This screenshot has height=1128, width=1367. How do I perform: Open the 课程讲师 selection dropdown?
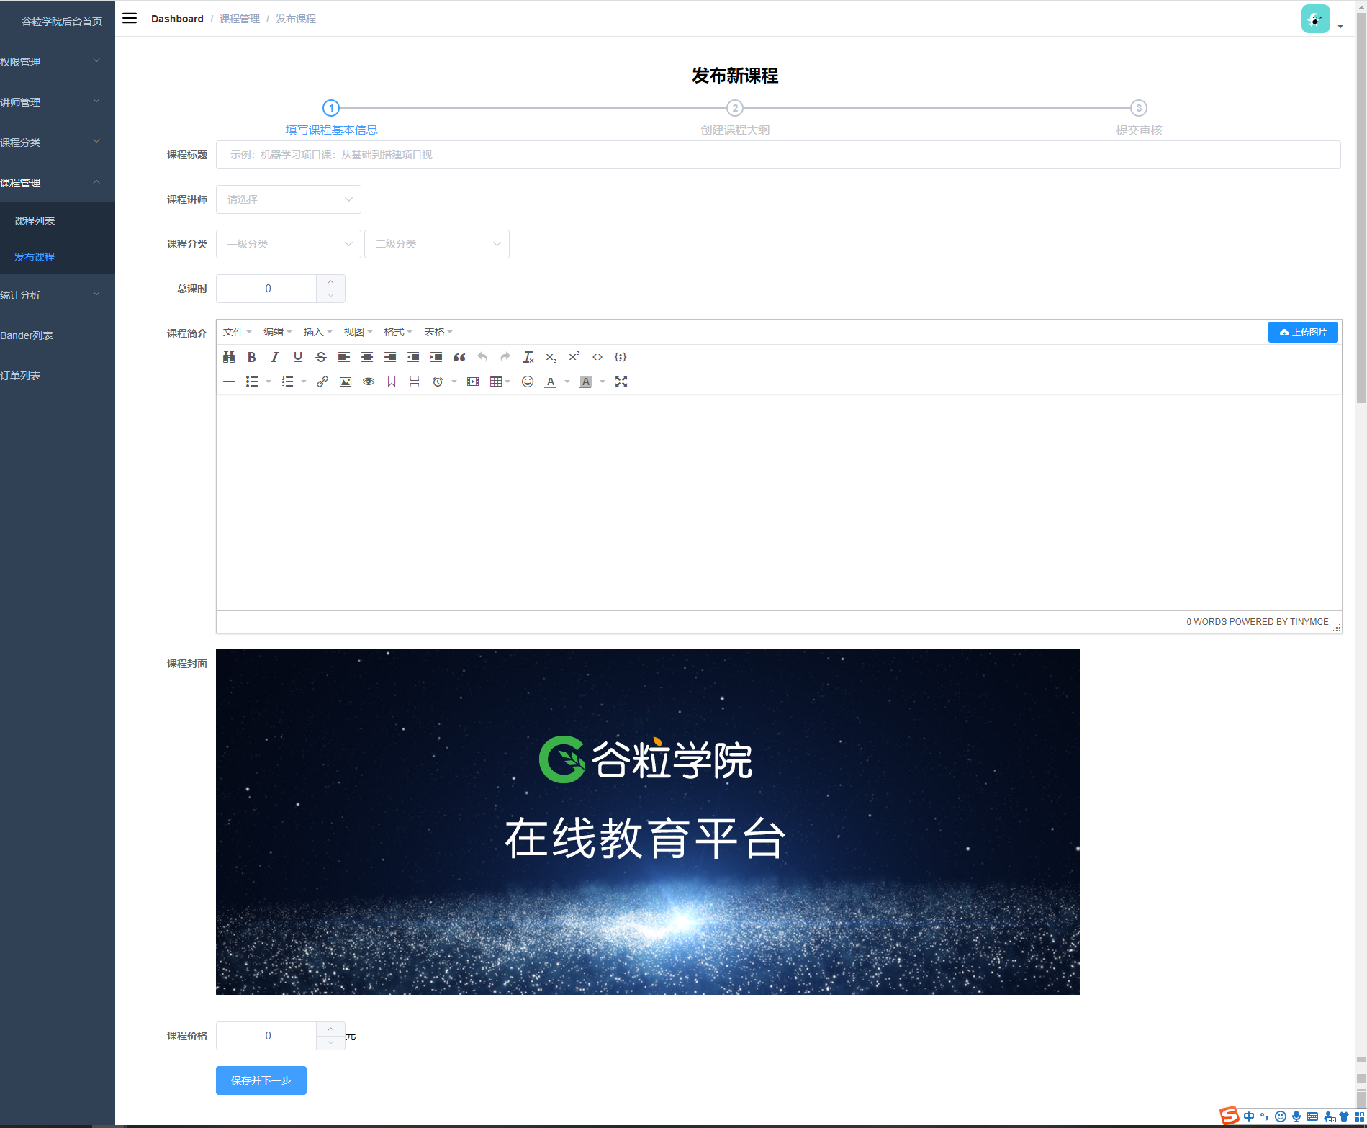[x=288, y=199]
